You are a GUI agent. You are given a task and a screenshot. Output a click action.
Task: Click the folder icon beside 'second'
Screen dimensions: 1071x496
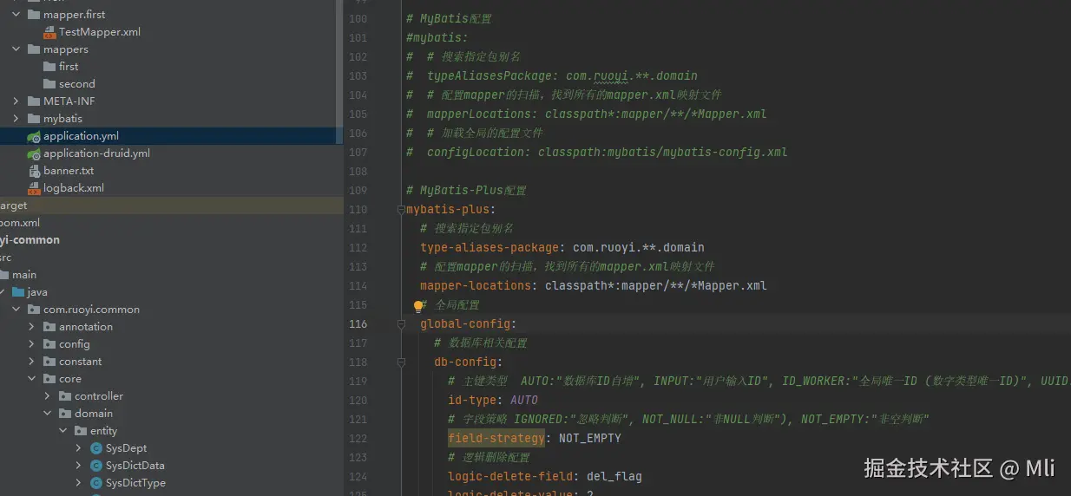click(49, 84)
